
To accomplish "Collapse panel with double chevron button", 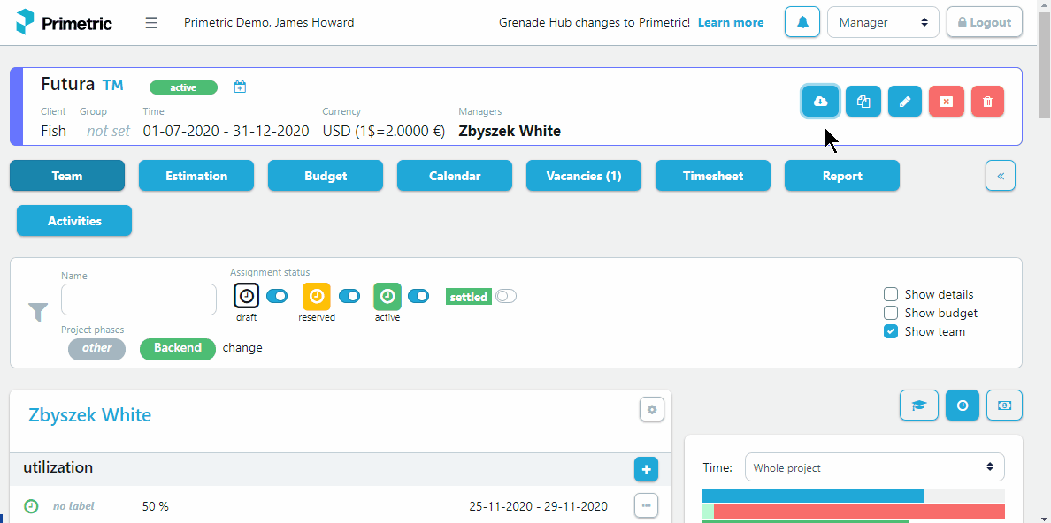I will [1000, 176].
